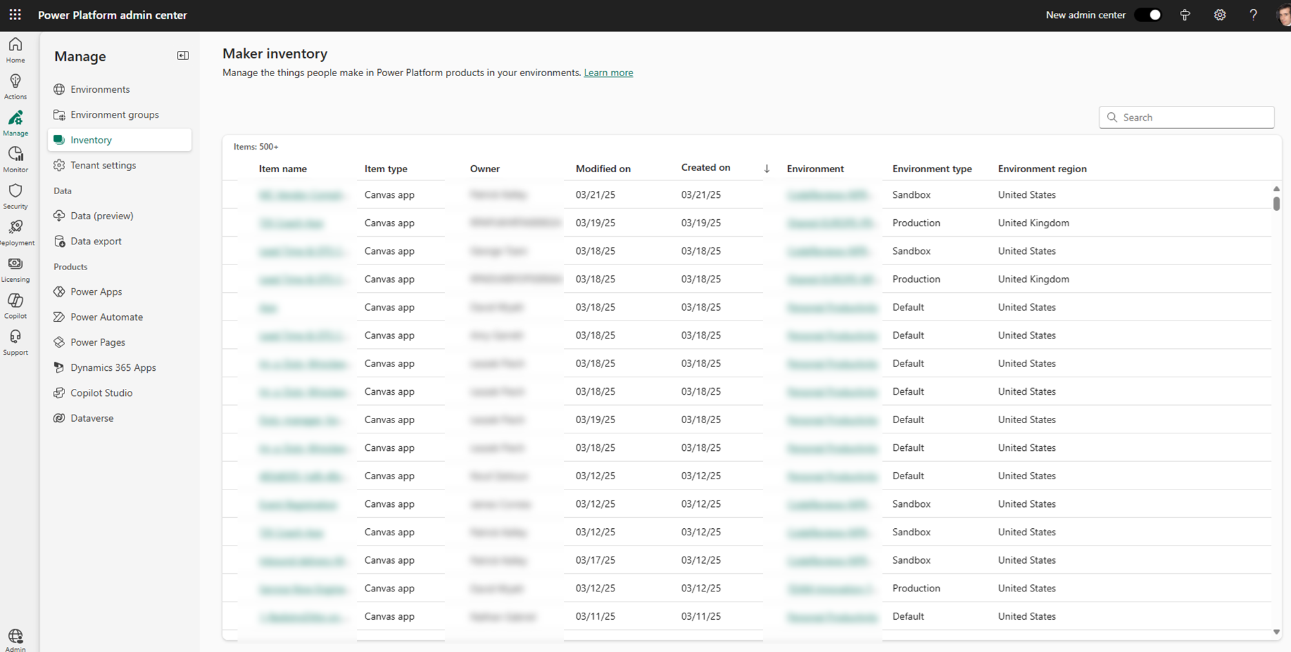Sort by Created on column header

click(x=706, y=168)
